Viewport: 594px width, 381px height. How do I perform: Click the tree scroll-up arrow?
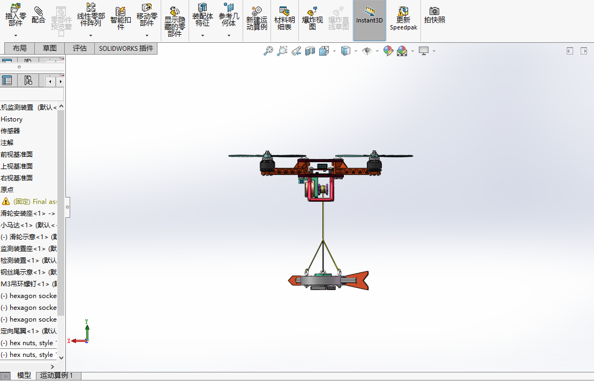[x=62, y=106]
